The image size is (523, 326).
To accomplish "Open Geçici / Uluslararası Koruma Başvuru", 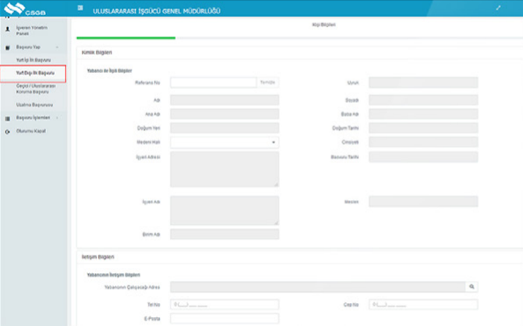I will point(35,89).
